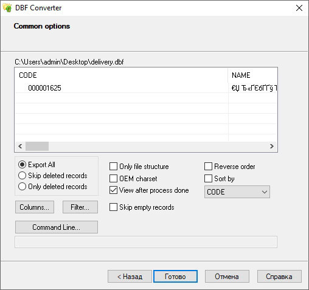
Task: Click the right arrow of preview scrollbar
Action: click(272, 146)
